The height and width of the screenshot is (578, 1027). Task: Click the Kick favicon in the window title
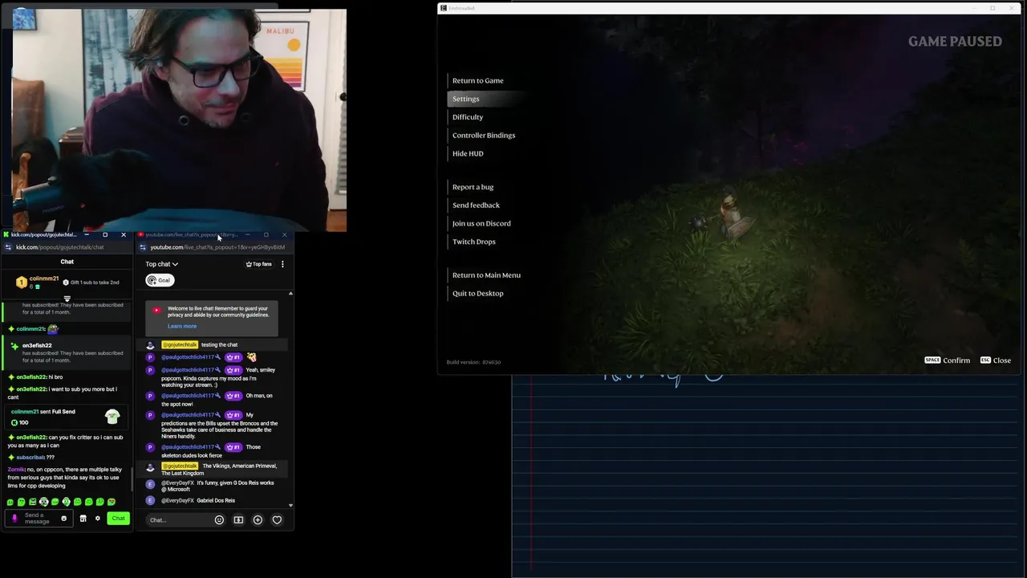[6, 235]
